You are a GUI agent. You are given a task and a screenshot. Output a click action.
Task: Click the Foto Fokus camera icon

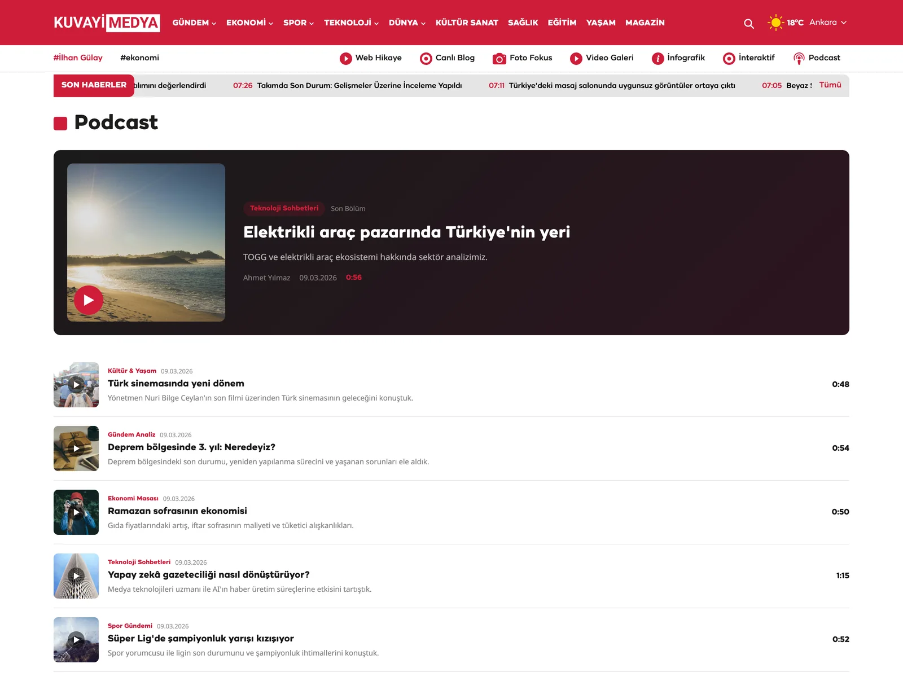pyautogui.click(x=499, y=59)
